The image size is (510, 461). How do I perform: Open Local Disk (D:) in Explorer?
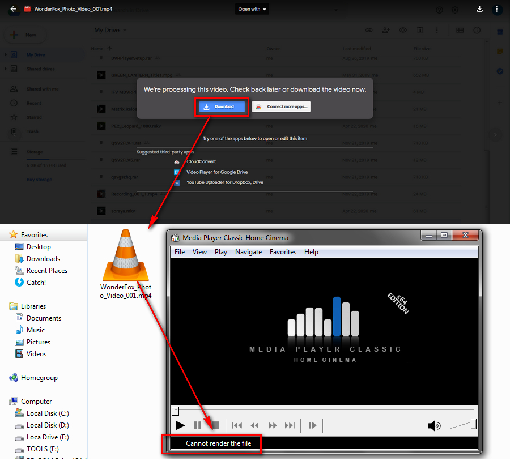pos(48,425)
